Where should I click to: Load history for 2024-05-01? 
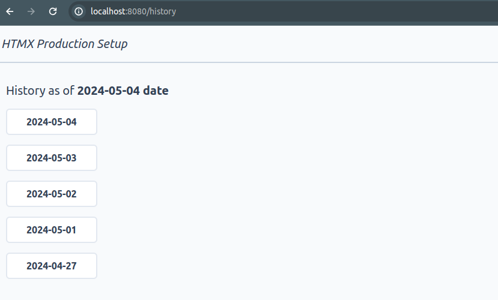(52, 230)
